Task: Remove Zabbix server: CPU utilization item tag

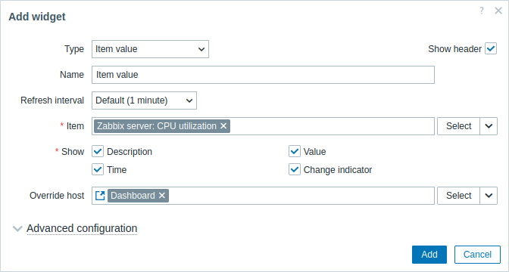Action: pos(223,126)
